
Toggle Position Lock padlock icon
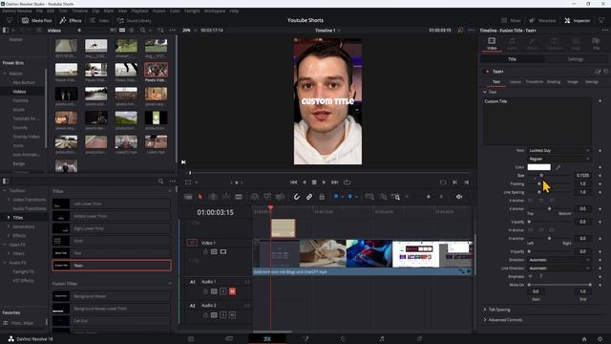point(322,197)
